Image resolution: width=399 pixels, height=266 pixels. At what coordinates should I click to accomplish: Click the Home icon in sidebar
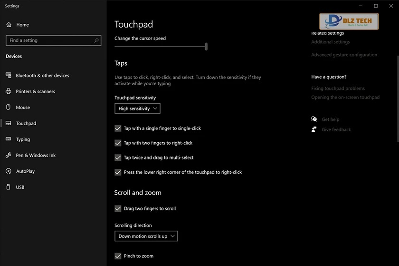[9, 25]
